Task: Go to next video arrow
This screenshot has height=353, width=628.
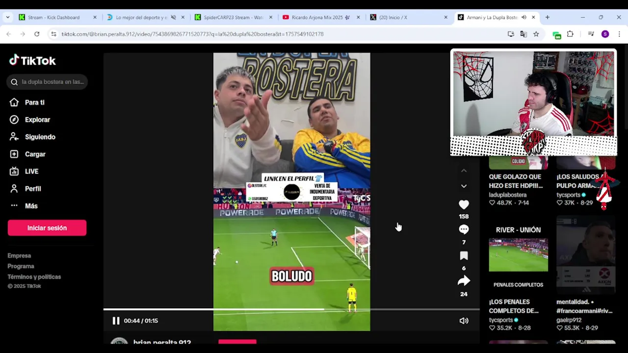Action: [464, 186]
